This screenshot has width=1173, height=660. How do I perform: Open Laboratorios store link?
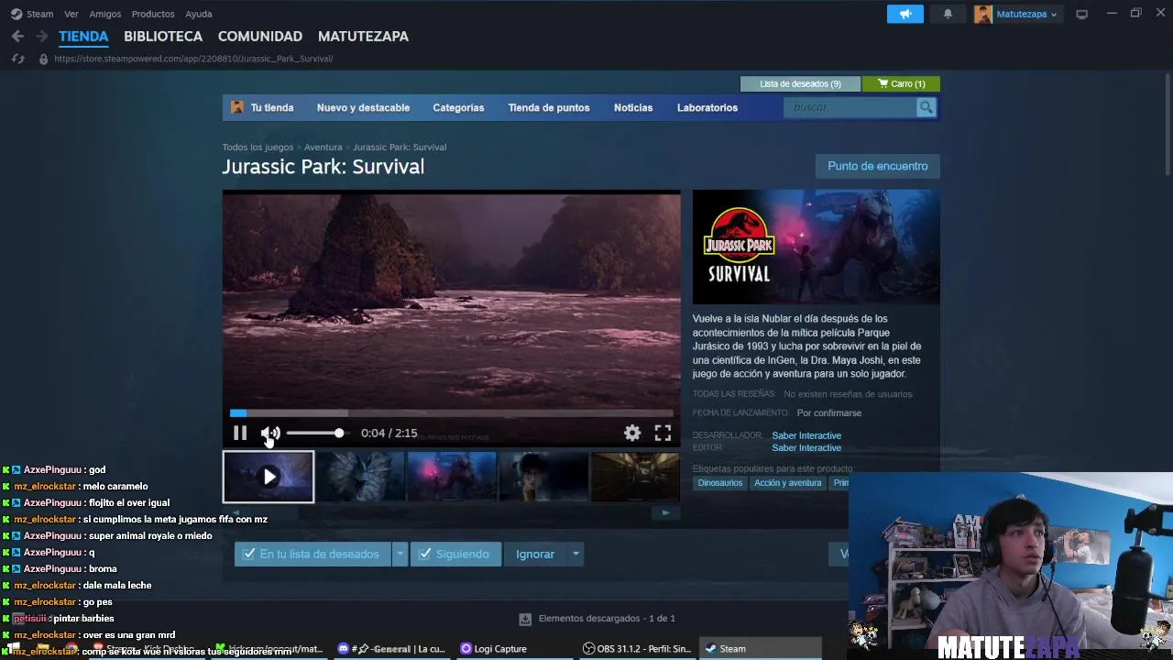707,107
